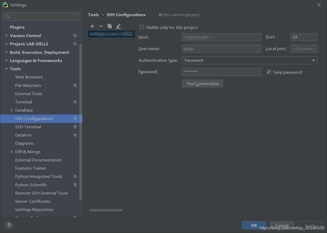Open Remote SSH External Tools settings

(42, 193)
